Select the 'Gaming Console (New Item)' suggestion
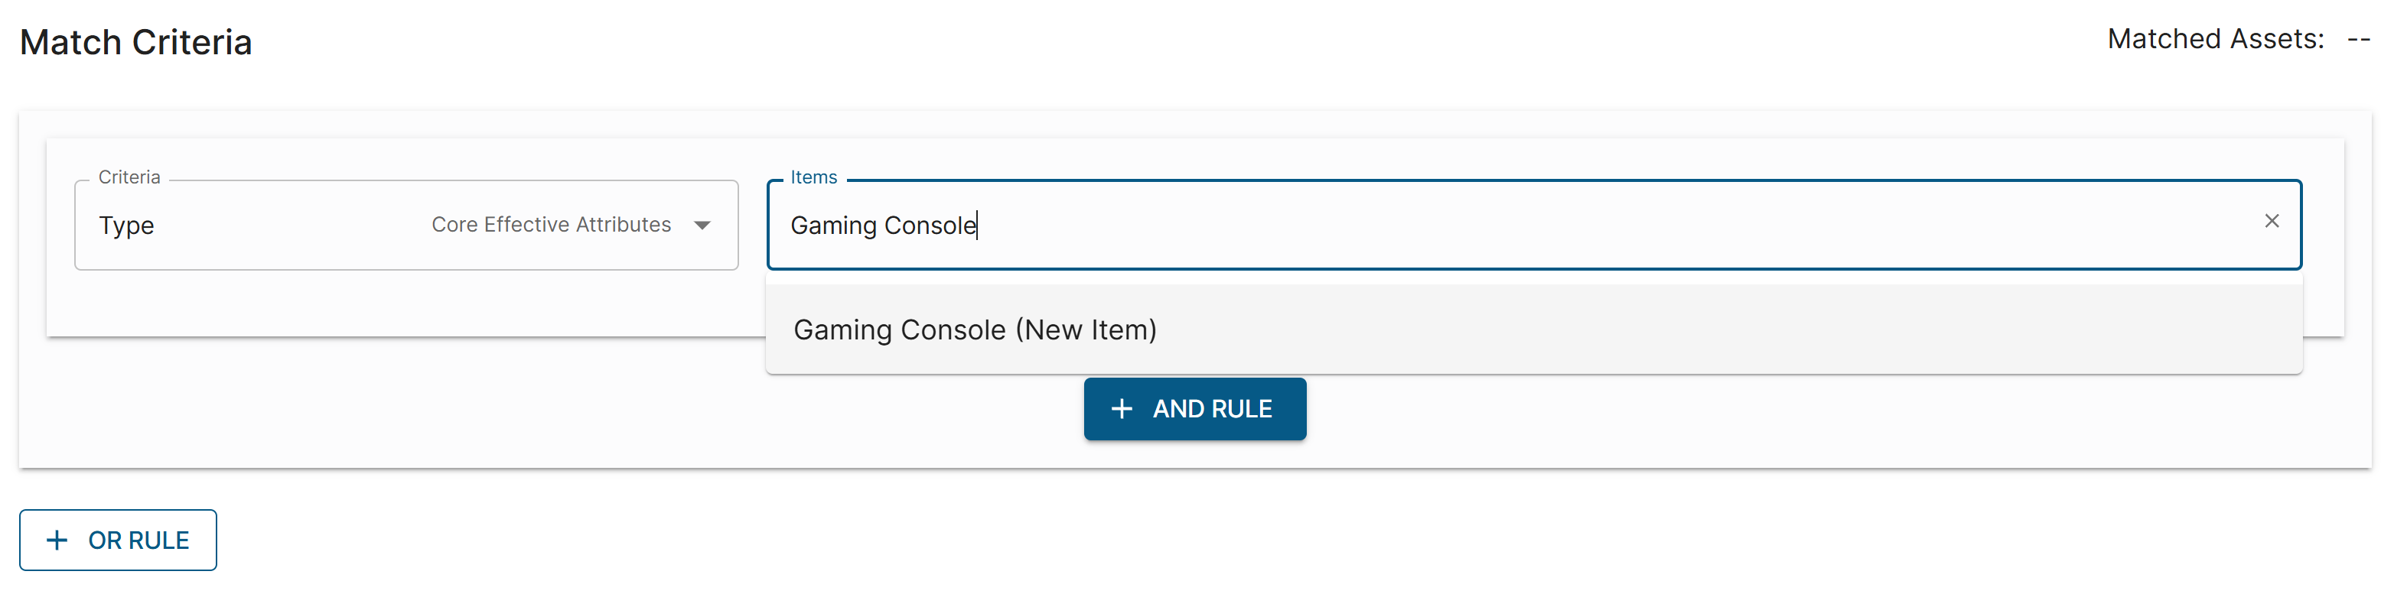This screenshot has height=594, width=2394. click(x=975, y=329)
